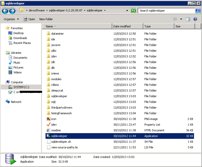Select SYSTEM (C:) drive
202x167 pixels.
21,87
